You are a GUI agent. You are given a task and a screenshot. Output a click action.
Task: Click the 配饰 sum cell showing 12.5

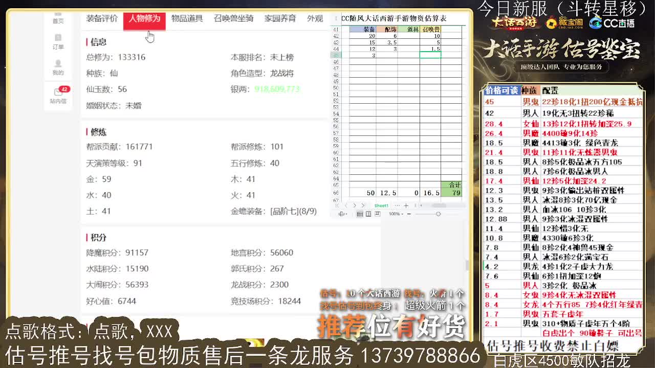[x=387, y=193]
